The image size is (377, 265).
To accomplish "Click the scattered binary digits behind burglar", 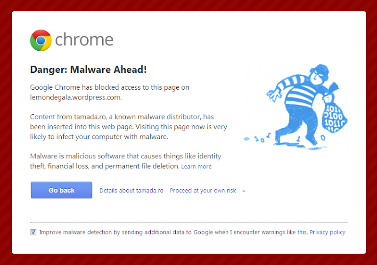I will pos(259,138).
